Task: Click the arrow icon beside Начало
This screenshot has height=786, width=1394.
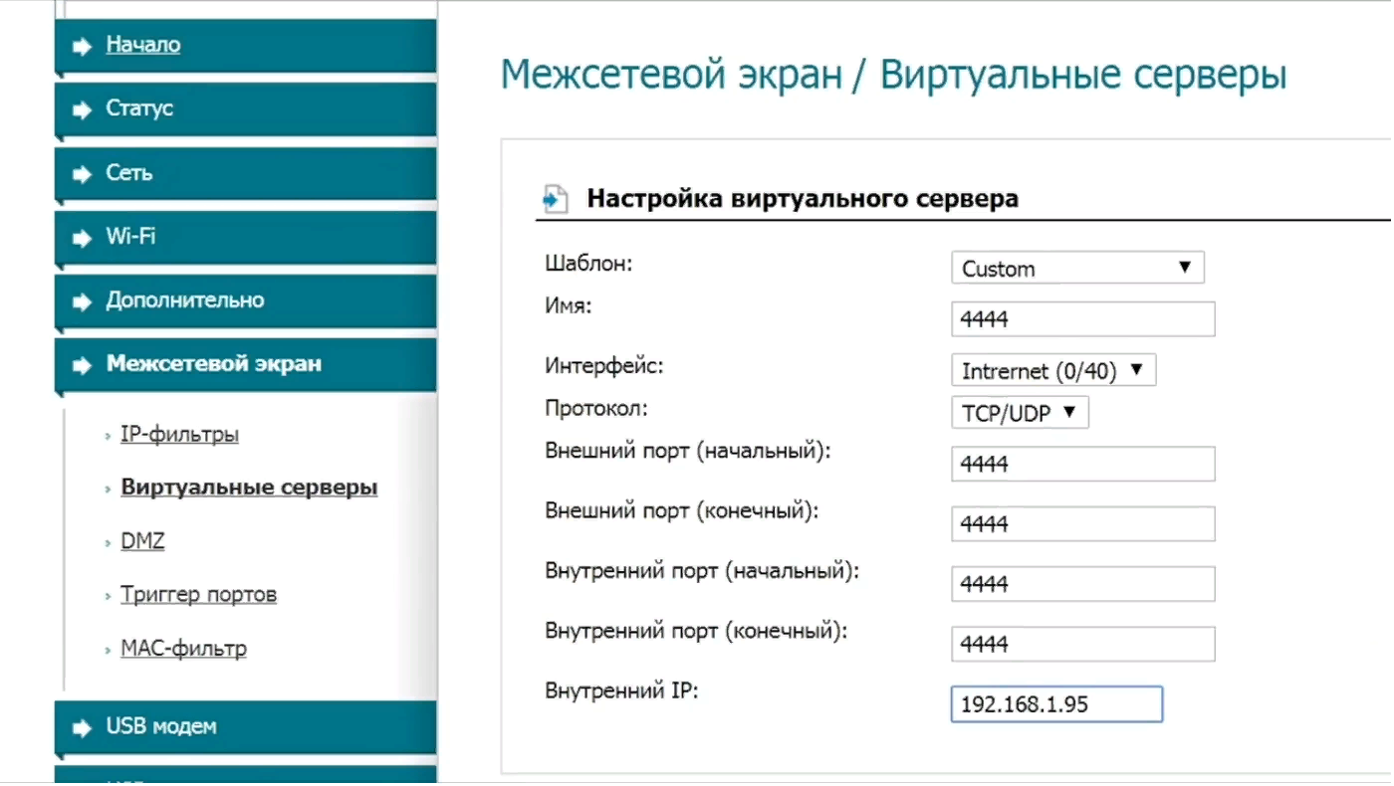Action: tap(82, 47)
